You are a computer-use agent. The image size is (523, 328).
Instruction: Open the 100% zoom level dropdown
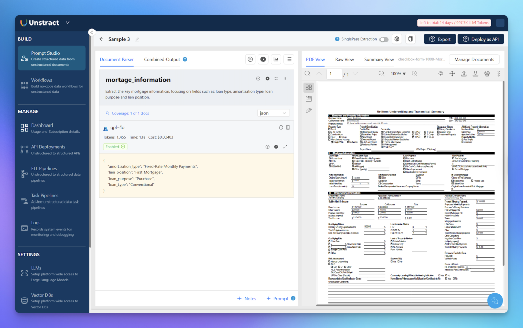(399, 74)
